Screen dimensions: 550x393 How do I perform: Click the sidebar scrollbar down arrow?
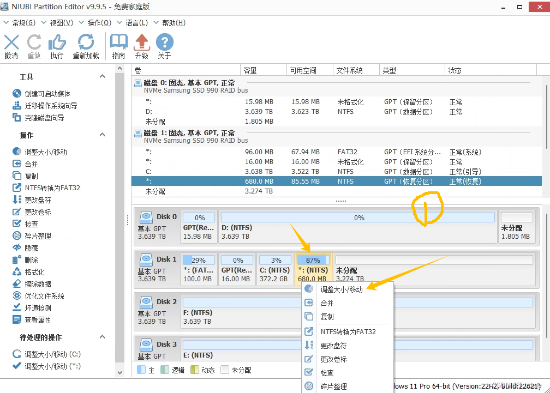click(120, 373)
